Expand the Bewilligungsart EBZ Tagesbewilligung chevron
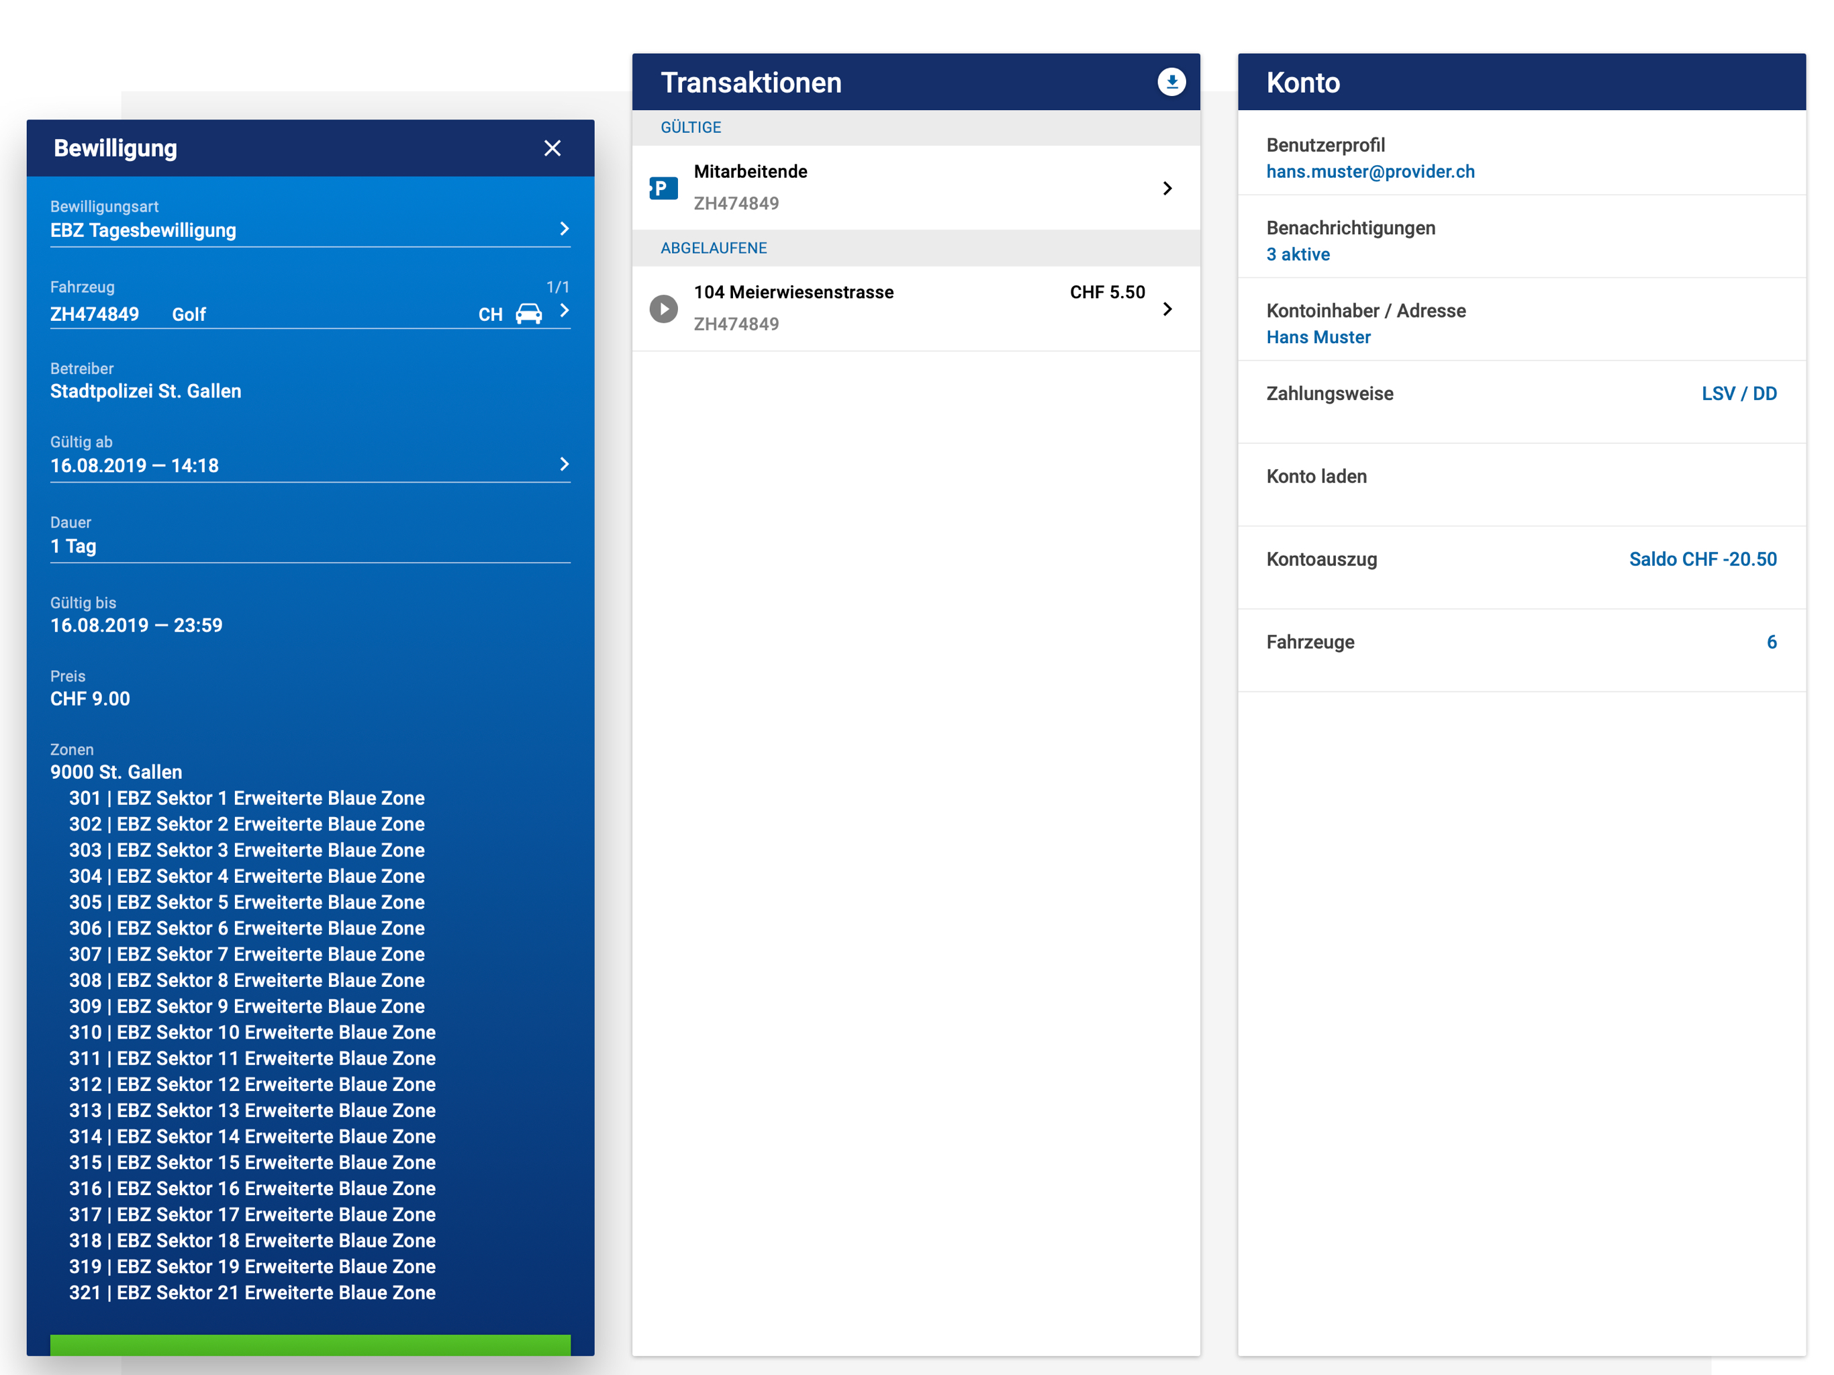Screen dimensions: 1834x1375 coord(564,229)
